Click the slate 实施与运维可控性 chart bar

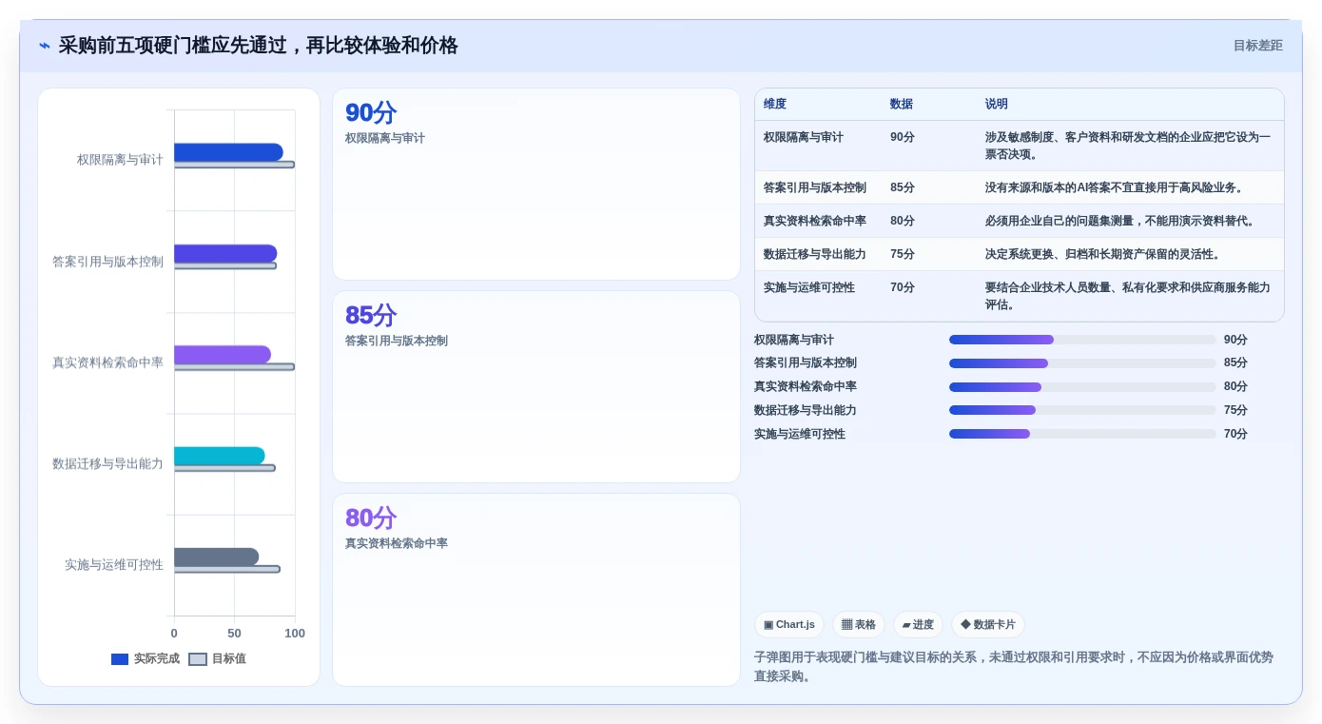coord(216,557)
